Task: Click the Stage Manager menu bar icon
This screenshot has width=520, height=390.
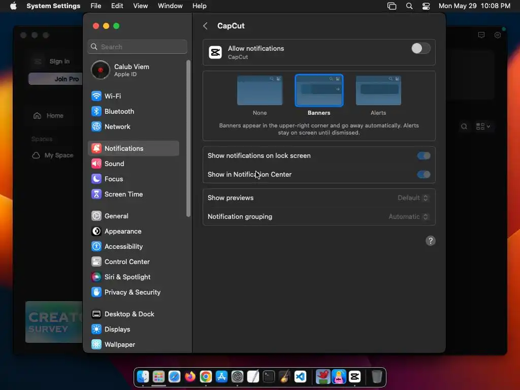Action: pos(392,6)
